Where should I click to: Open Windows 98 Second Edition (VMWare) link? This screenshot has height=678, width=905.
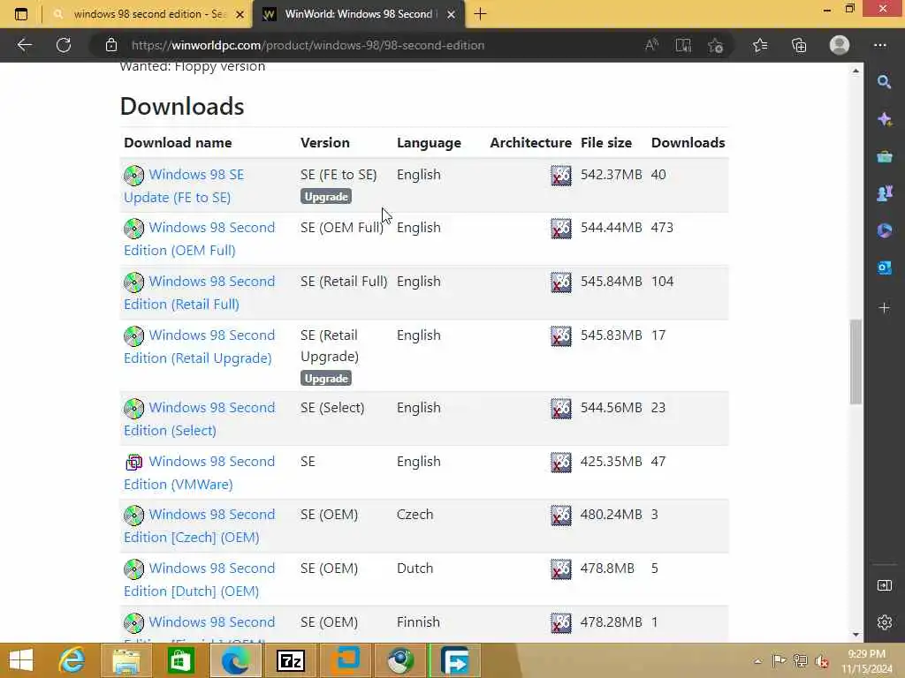point(200,473)
